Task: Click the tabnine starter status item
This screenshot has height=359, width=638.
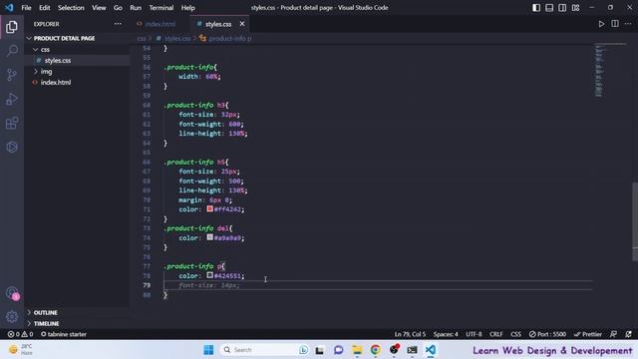Action: (64, 334)
